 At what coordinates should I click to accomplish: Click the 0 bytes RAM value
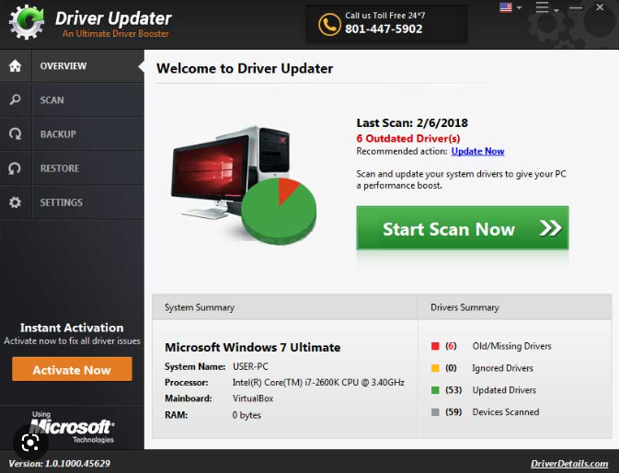(246, 415)
